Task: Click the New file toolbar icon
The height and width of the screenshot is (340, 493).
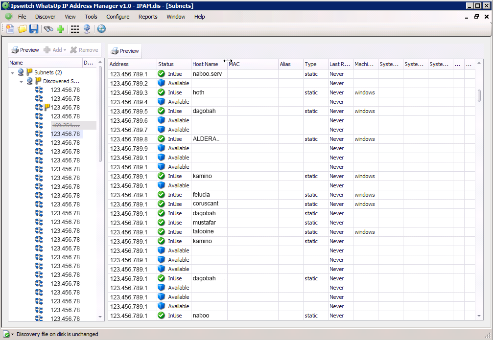Action: (10, 29)
